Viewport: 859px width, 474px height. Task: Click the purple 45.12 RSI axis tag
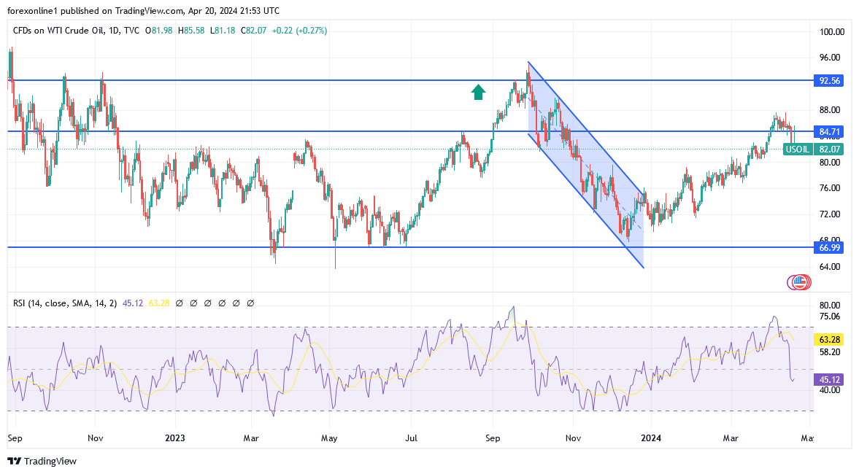pos(829,380)
